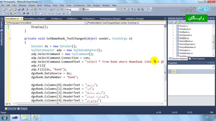This screenshot has height=121, width=216.
Task: Click the Categorized icon in Properties panel
Action: (x=170, y=71)
